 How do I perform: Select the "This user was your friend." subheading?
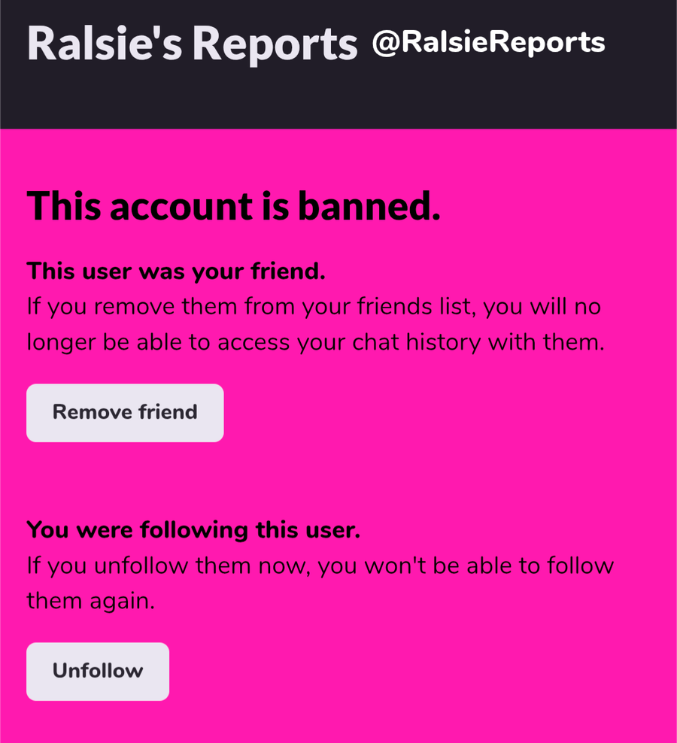176,271
